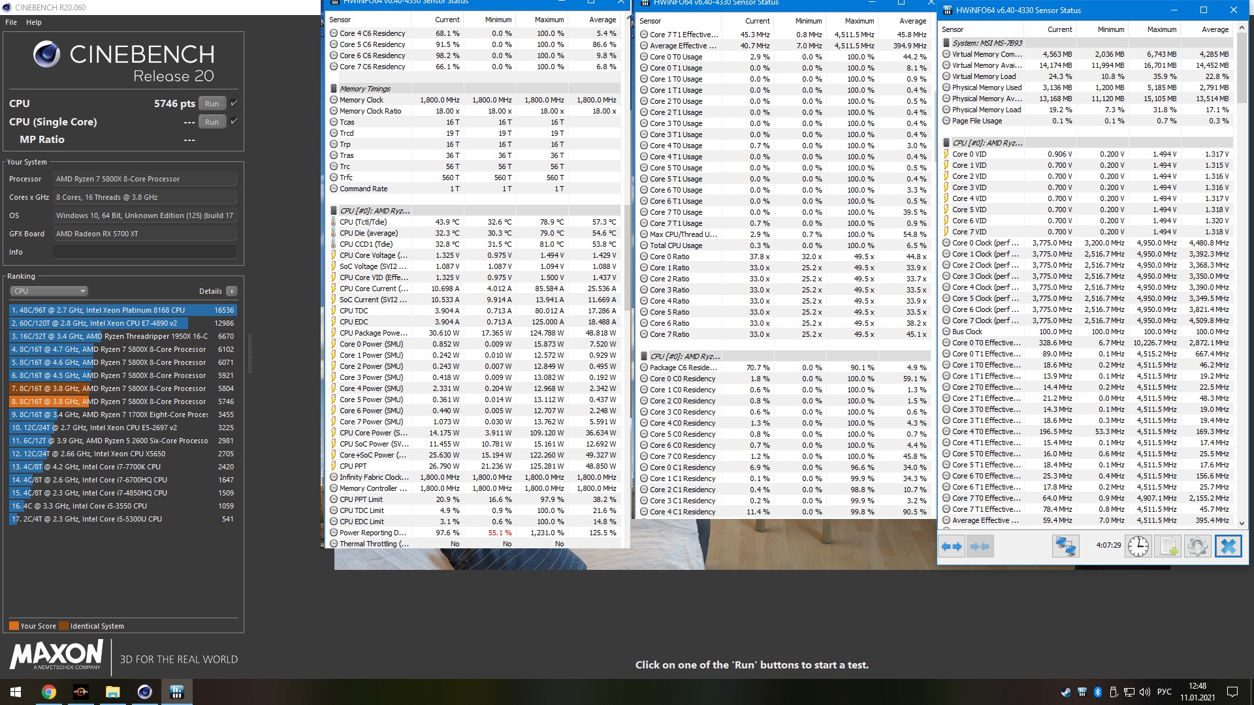
Task: Open the CPU ranking dropdown
Action: (x=49, y=291)
